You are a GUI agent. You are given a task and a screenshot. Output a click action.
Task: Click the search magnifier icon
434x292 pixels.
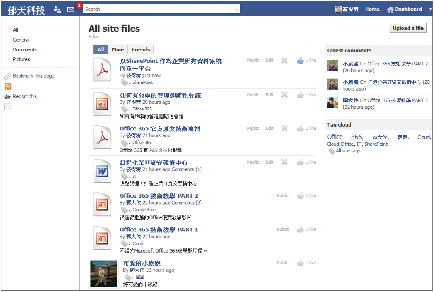point(235,9)
